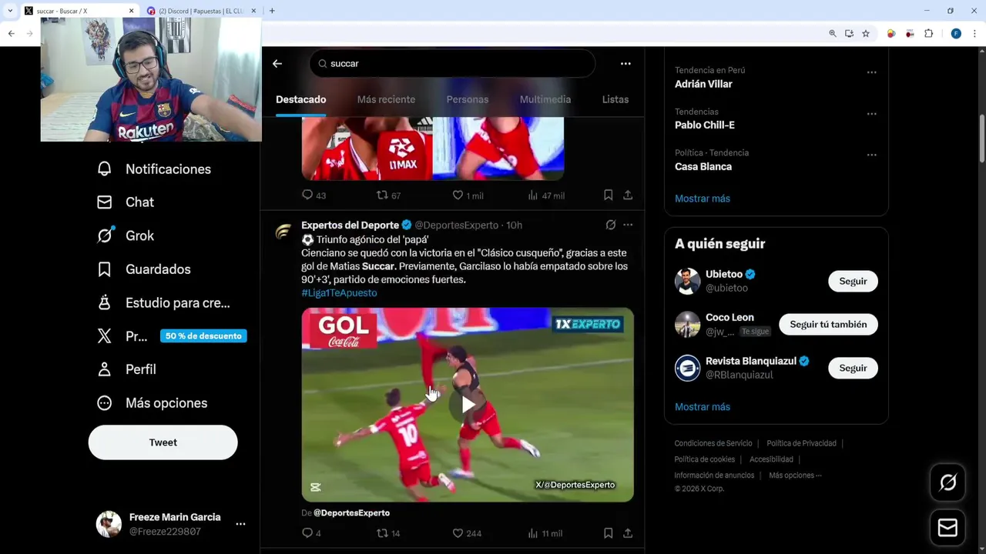Play the Succar goal video
Image resolution: width=986 pixels, height=554 pixels.
tap(468, 405)
